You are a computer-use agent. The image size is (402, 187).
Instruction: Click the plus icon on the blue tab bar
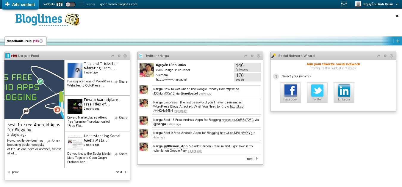[x=398, y=41]
